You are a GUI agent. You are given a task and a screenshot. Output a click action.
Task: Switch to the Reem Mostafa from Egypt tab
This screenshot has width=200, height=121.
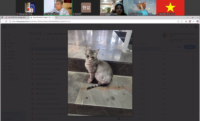click(42, 17)
